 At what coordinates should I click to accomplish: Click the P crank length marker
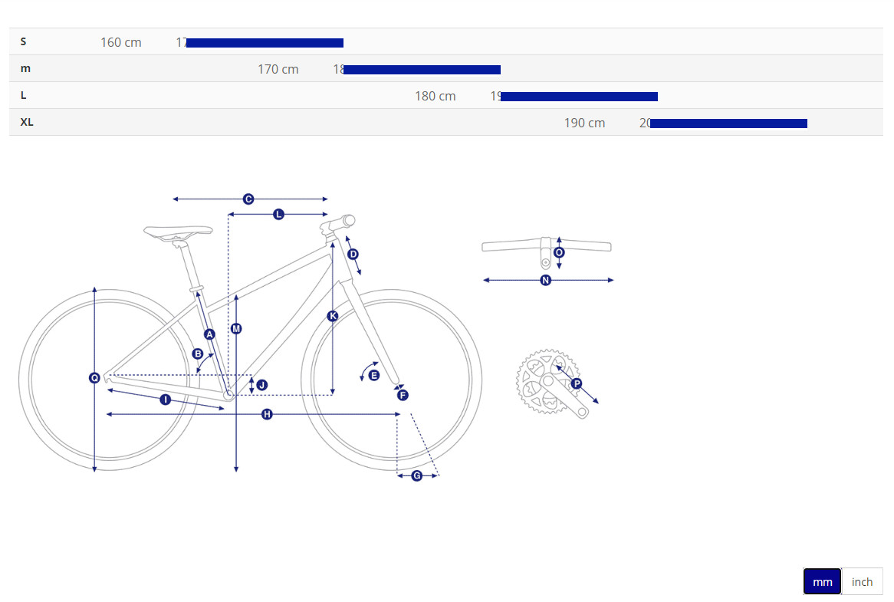(577, 383)
